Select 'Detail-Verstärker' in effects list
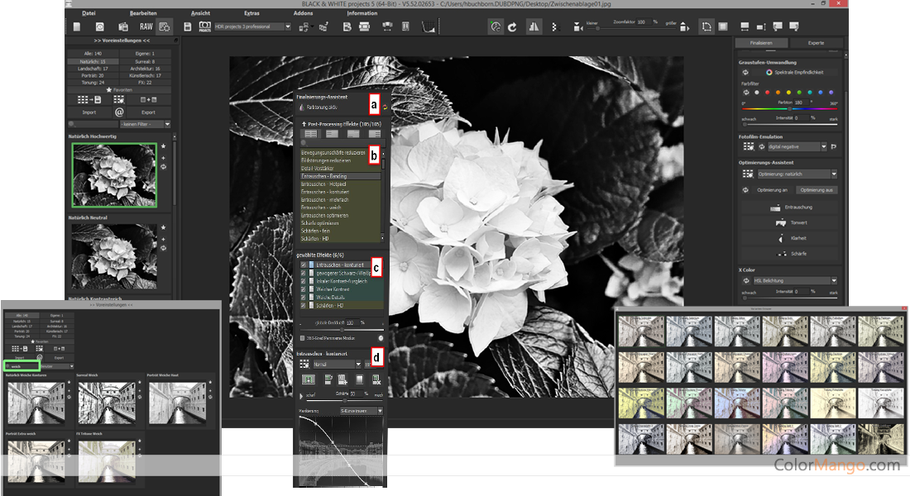Viewport: 910px width, 496px height. click(x=340, y=169)
